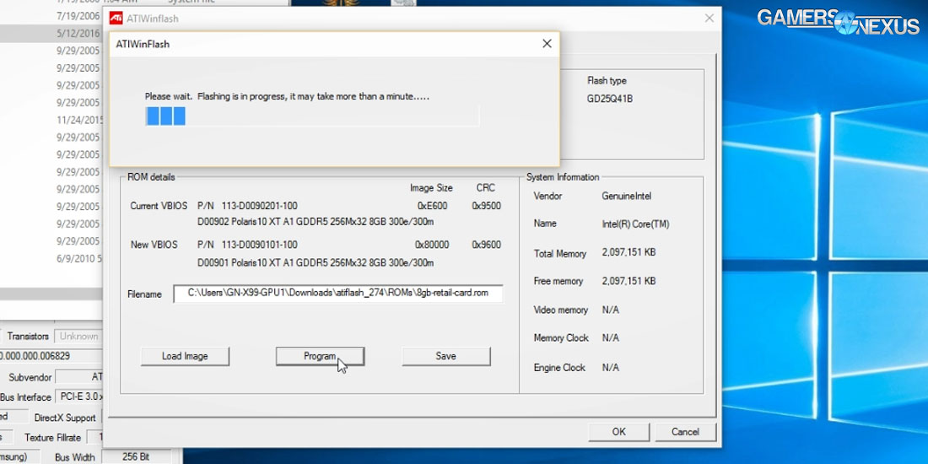The width and height of the screenshot is (928, 464).
Task: Click the D00901 Polaris10 XT description
Action: pos(316,261)
